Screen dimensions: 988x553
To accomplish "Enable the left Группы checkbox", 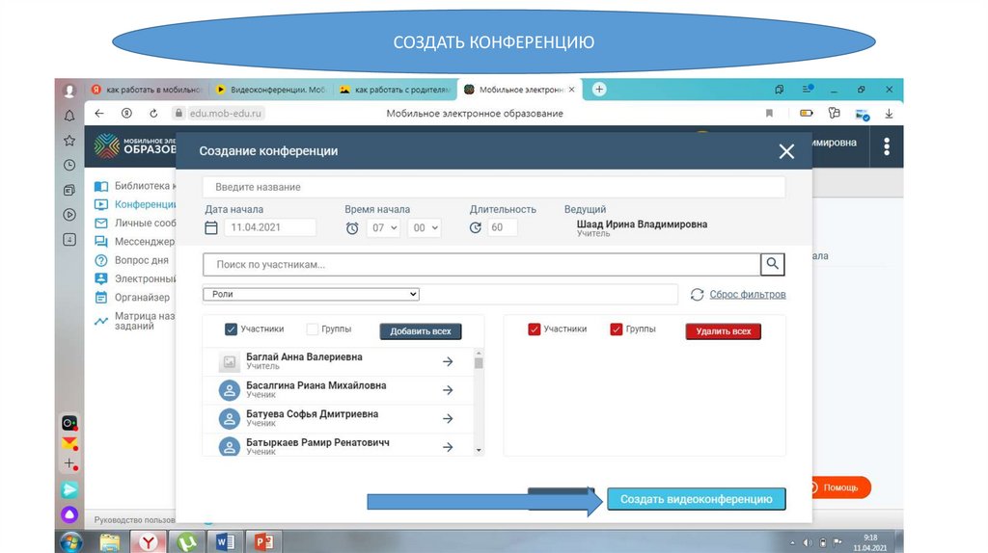I will click(312, 329).
